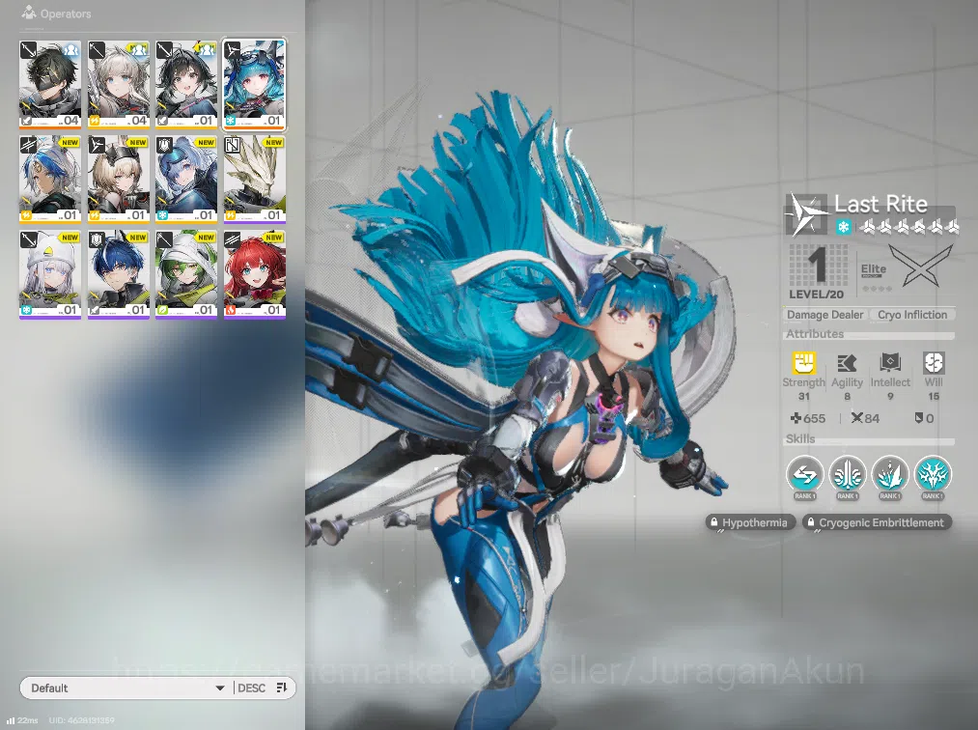
Task: Open the fourth skill ultimate icon
Action: 933,475
